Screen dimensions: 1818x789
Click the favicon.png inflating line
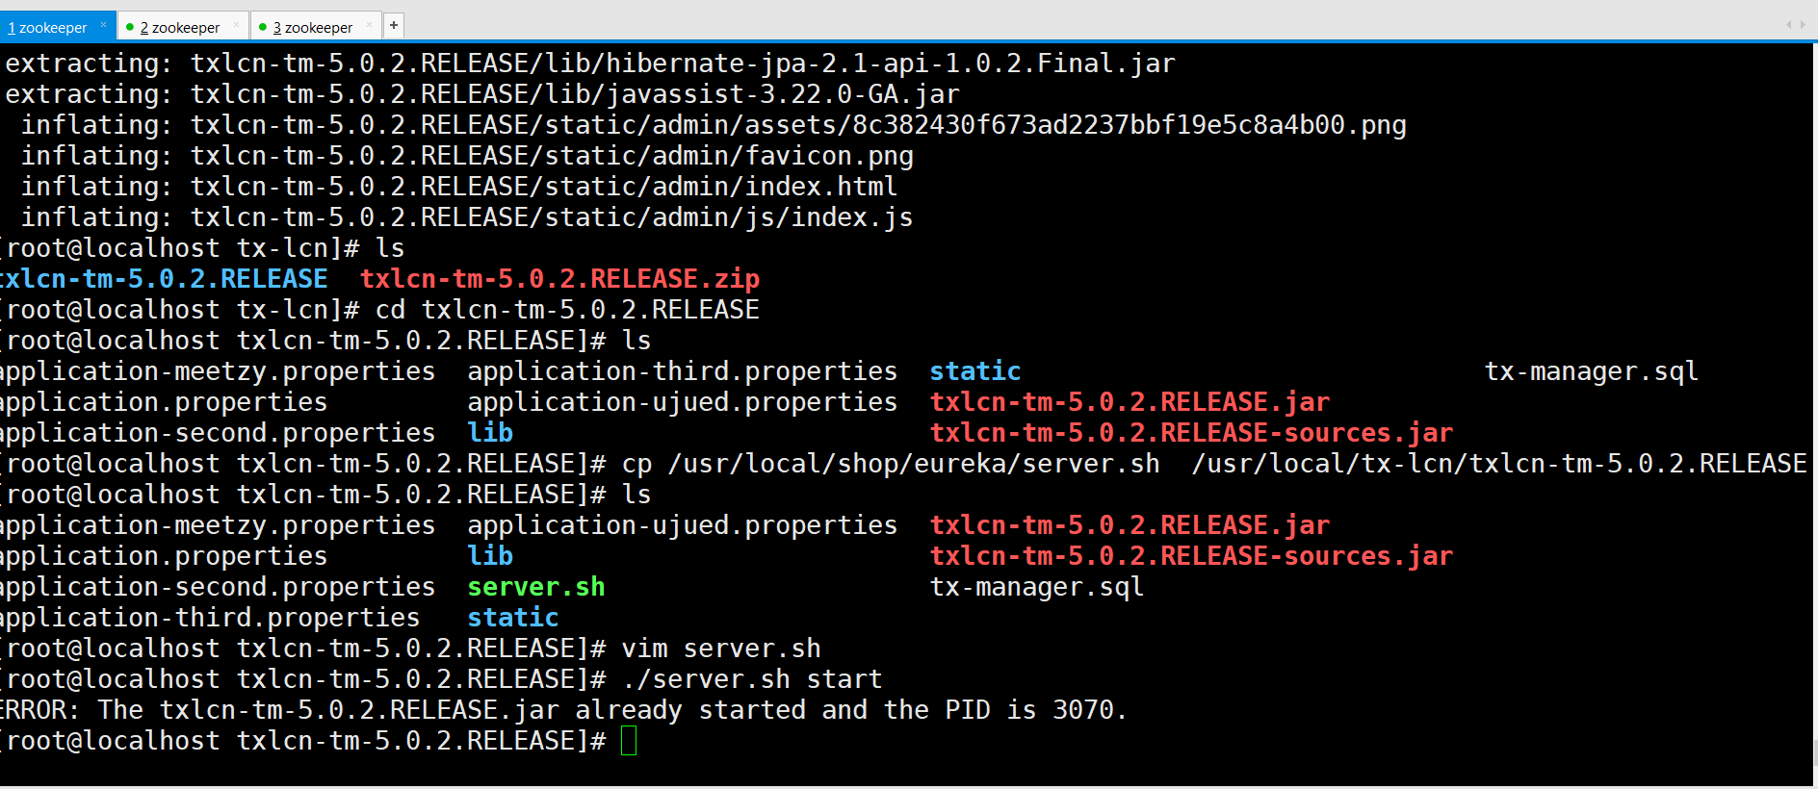click(x=467, y=156)
